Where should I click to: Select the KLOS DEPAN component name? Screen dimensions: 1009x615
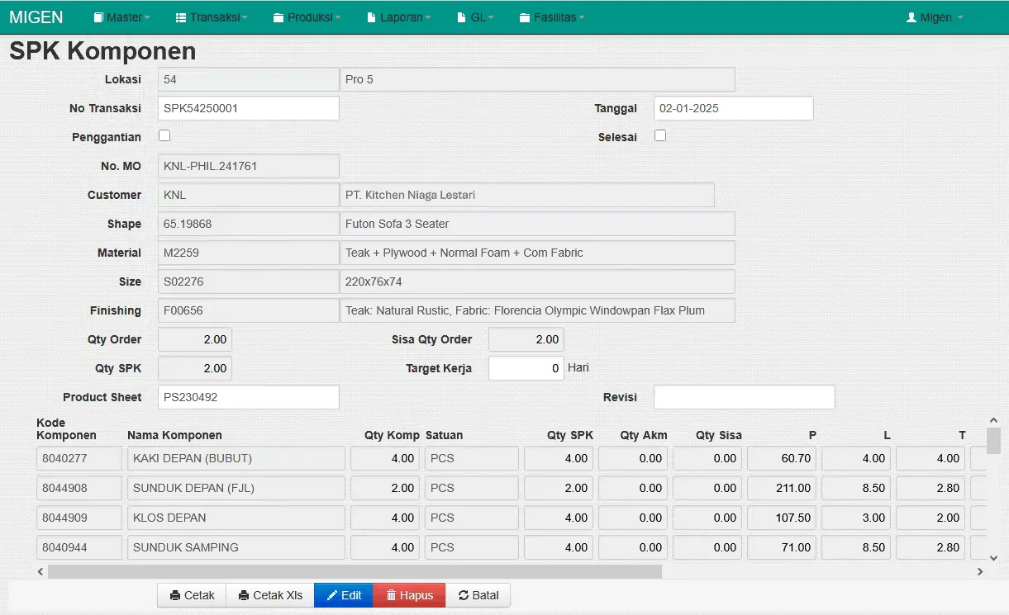coord(236,518)
